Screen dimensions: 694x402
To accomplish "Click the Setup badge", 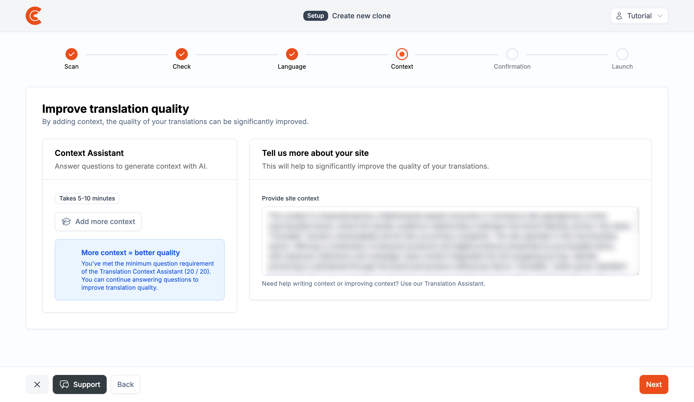I will 316,16.
